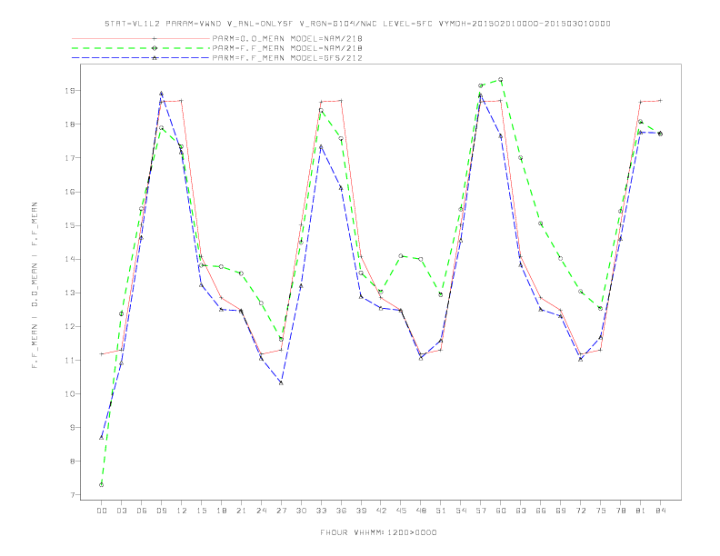Click y-axis tick label 16
The width and height of the screenshot is (720, 556).
tap(70, 192)
